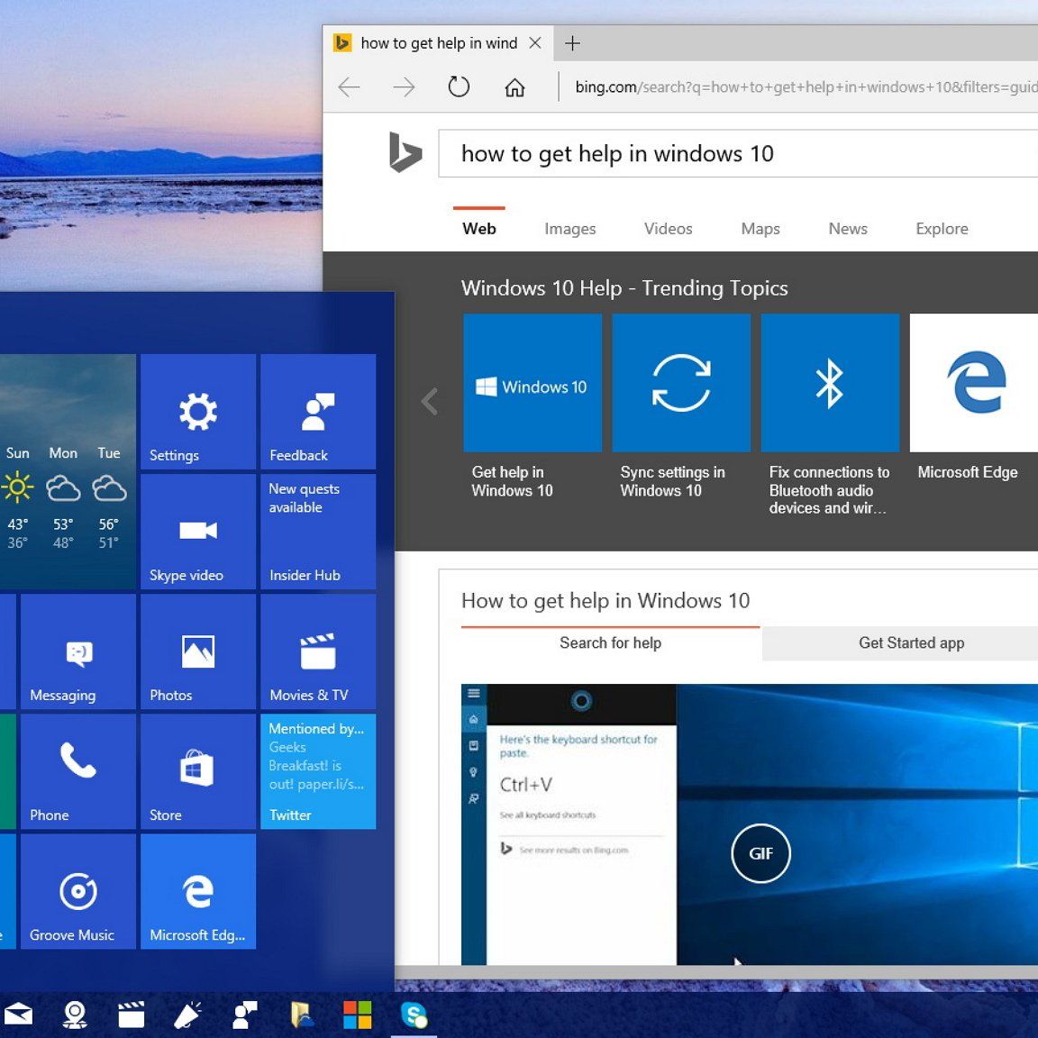The height and width of the screenshot is (1038, 1038).
Task: Click 'Fix connections to Bluetooth audio' link
Action: [x=829, y=490]
